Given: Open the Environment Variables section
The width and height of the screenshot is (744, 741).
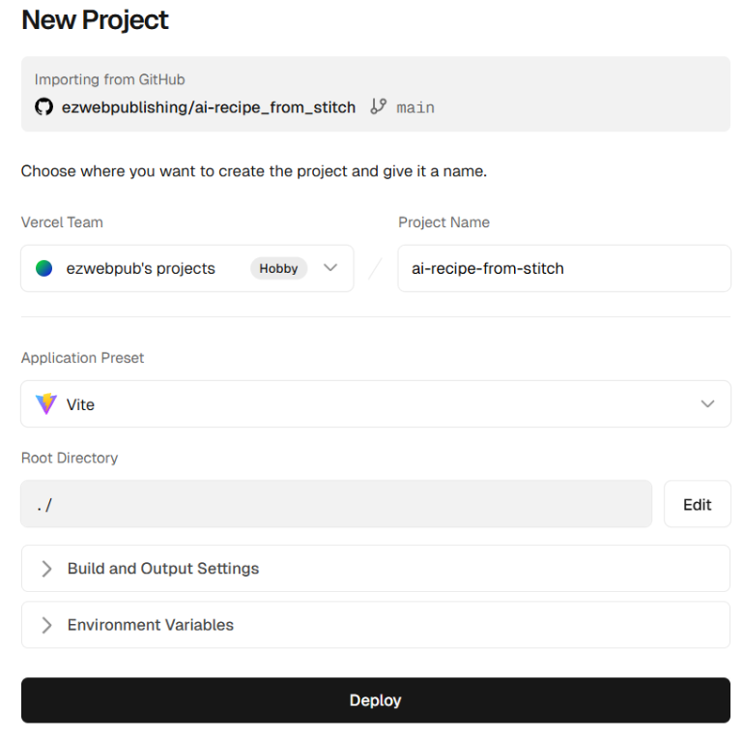Looking at the screenshot, I should pyautogui.click(x=151, y=625).
